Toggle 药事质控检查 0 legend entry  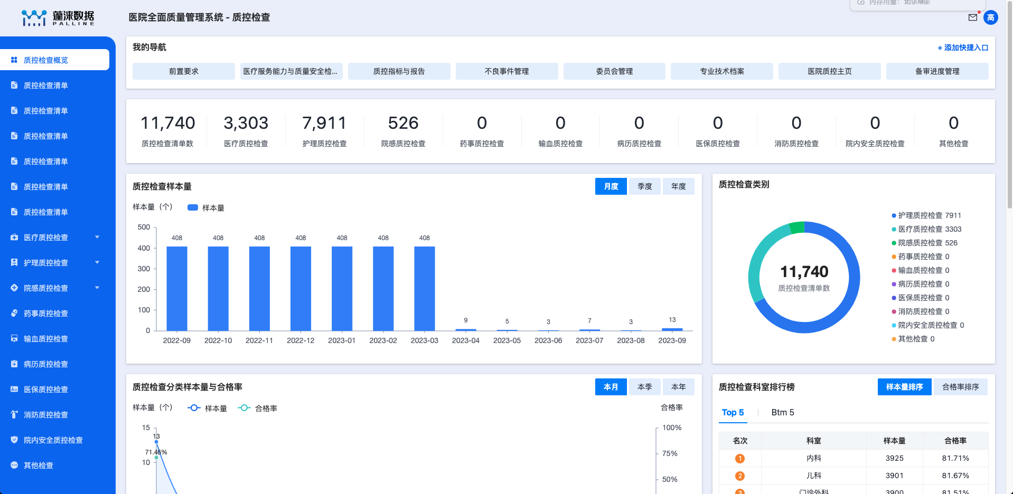(921, 256)
